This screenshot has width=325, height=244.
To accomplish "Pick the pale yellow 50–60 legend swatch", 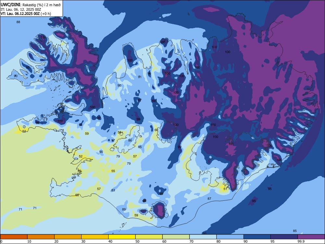I will (x=149, y=237).
